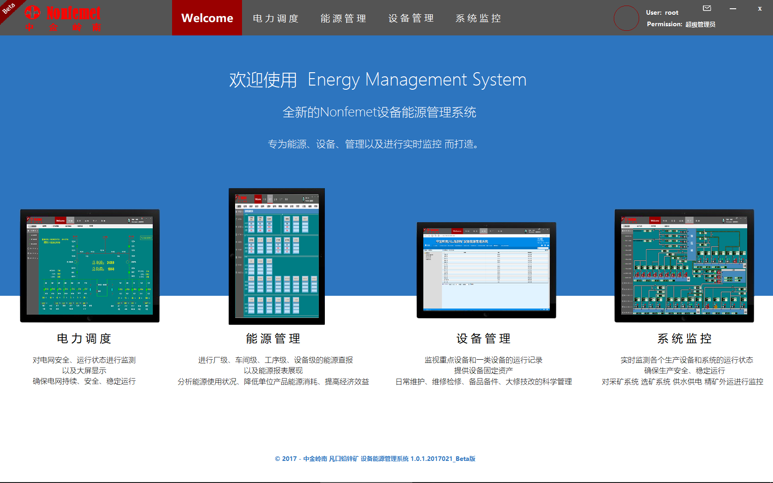Open the Welcome tab

(x=207, y=18)
